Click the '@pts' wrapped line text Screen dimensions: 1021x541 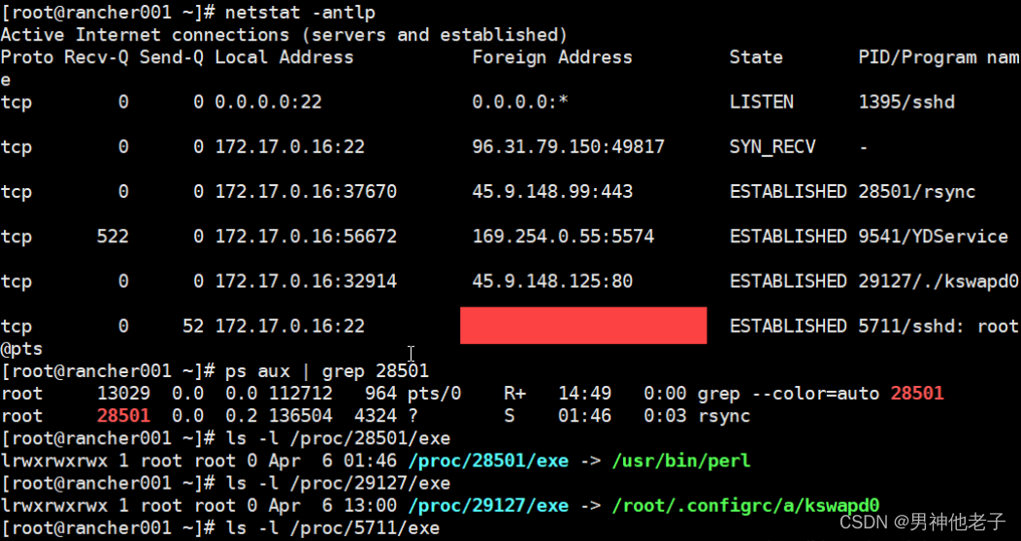coord(21,349)
